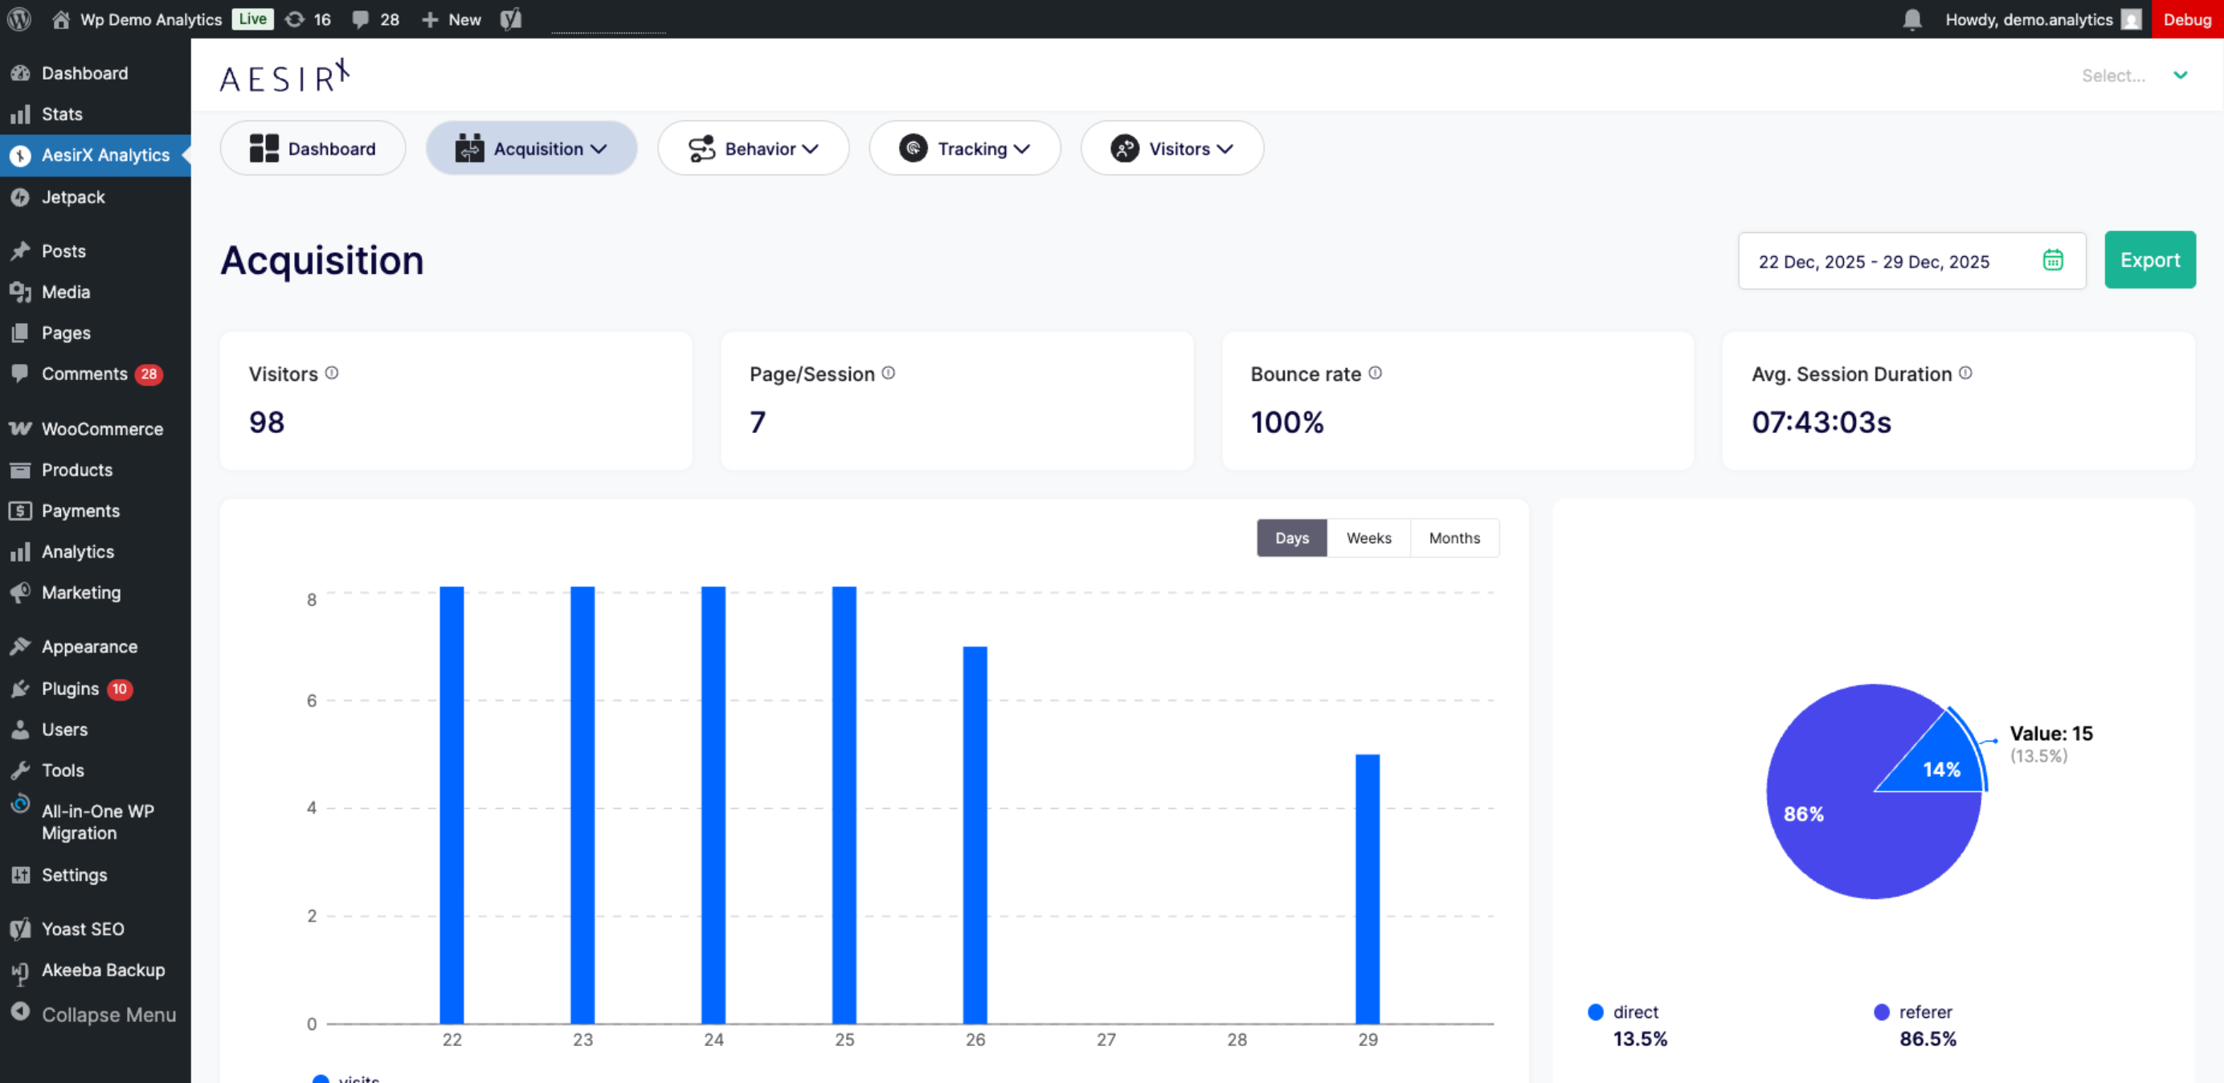The image size is (2224, 1083).
Task: Click the comments bubble icon showing 28
Action: point(361,19)
